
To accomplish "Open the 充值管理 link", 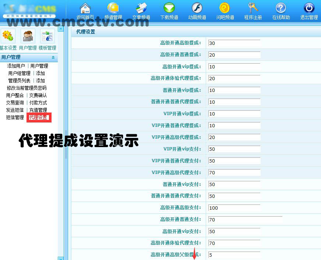I will coord(38,110).
